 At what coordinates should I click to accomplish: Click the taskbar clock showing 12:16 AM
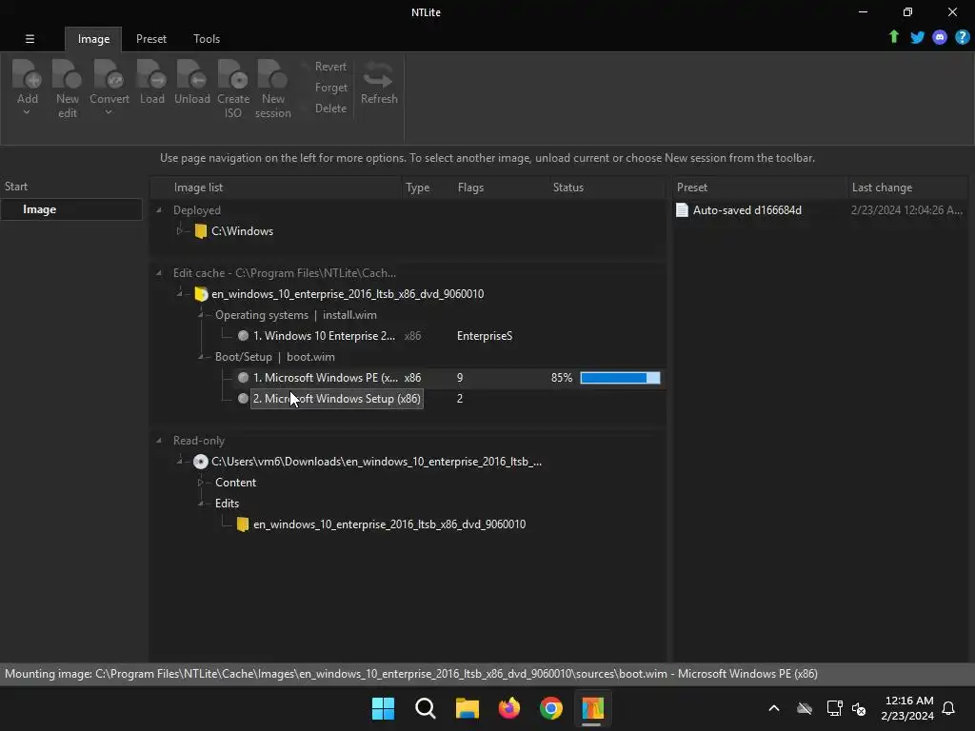click(x=907, y=708)
